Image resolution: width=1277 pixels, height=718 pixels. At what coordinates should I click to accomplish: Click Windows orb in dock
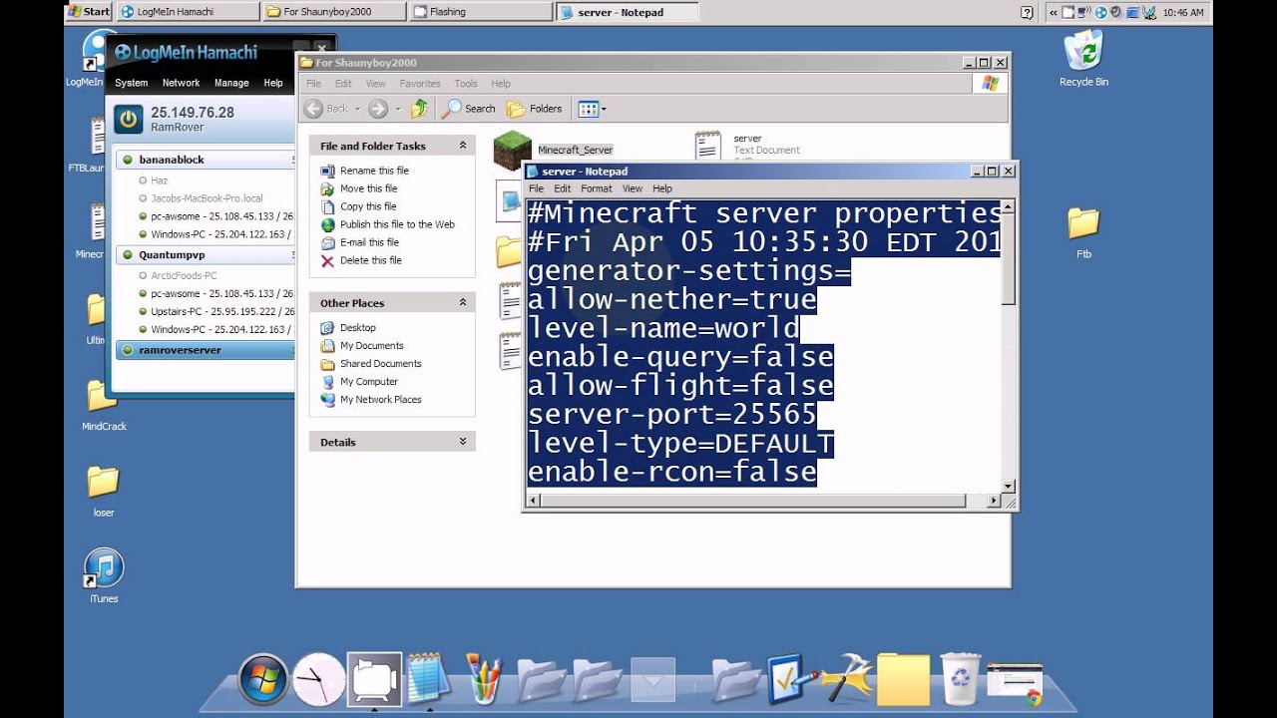[x=262, y=680]
